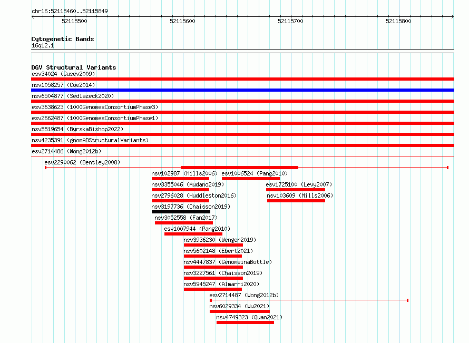Click the chr16:52115460..52115849 region label
The height and width of the screenshot is (343, 469).
point(70,11)
